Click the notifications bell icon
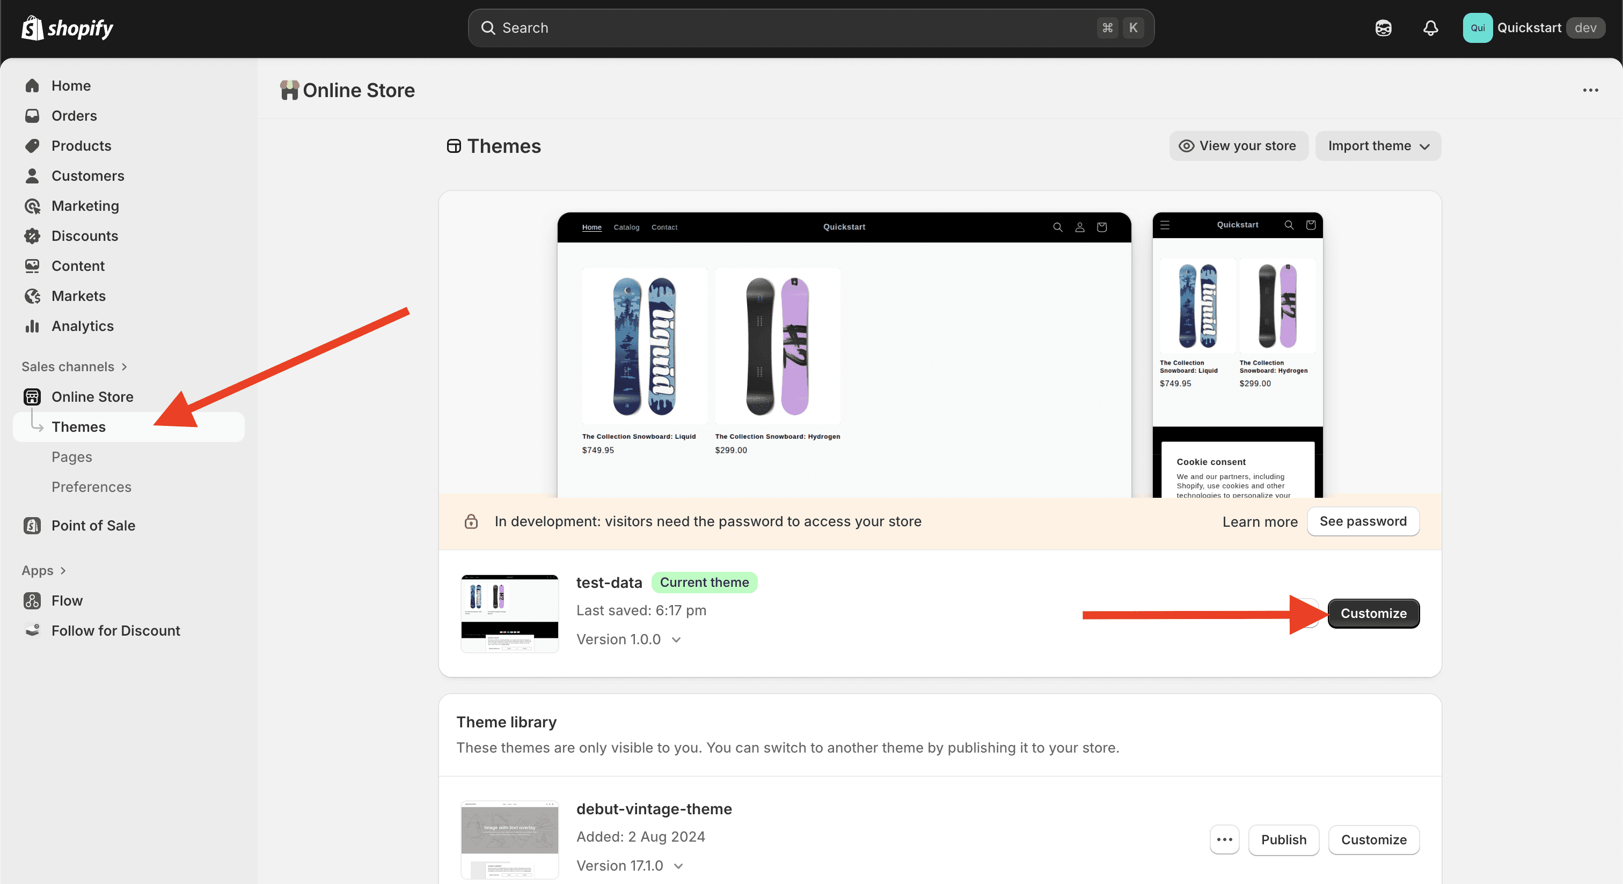 [x=1430, y=28]
